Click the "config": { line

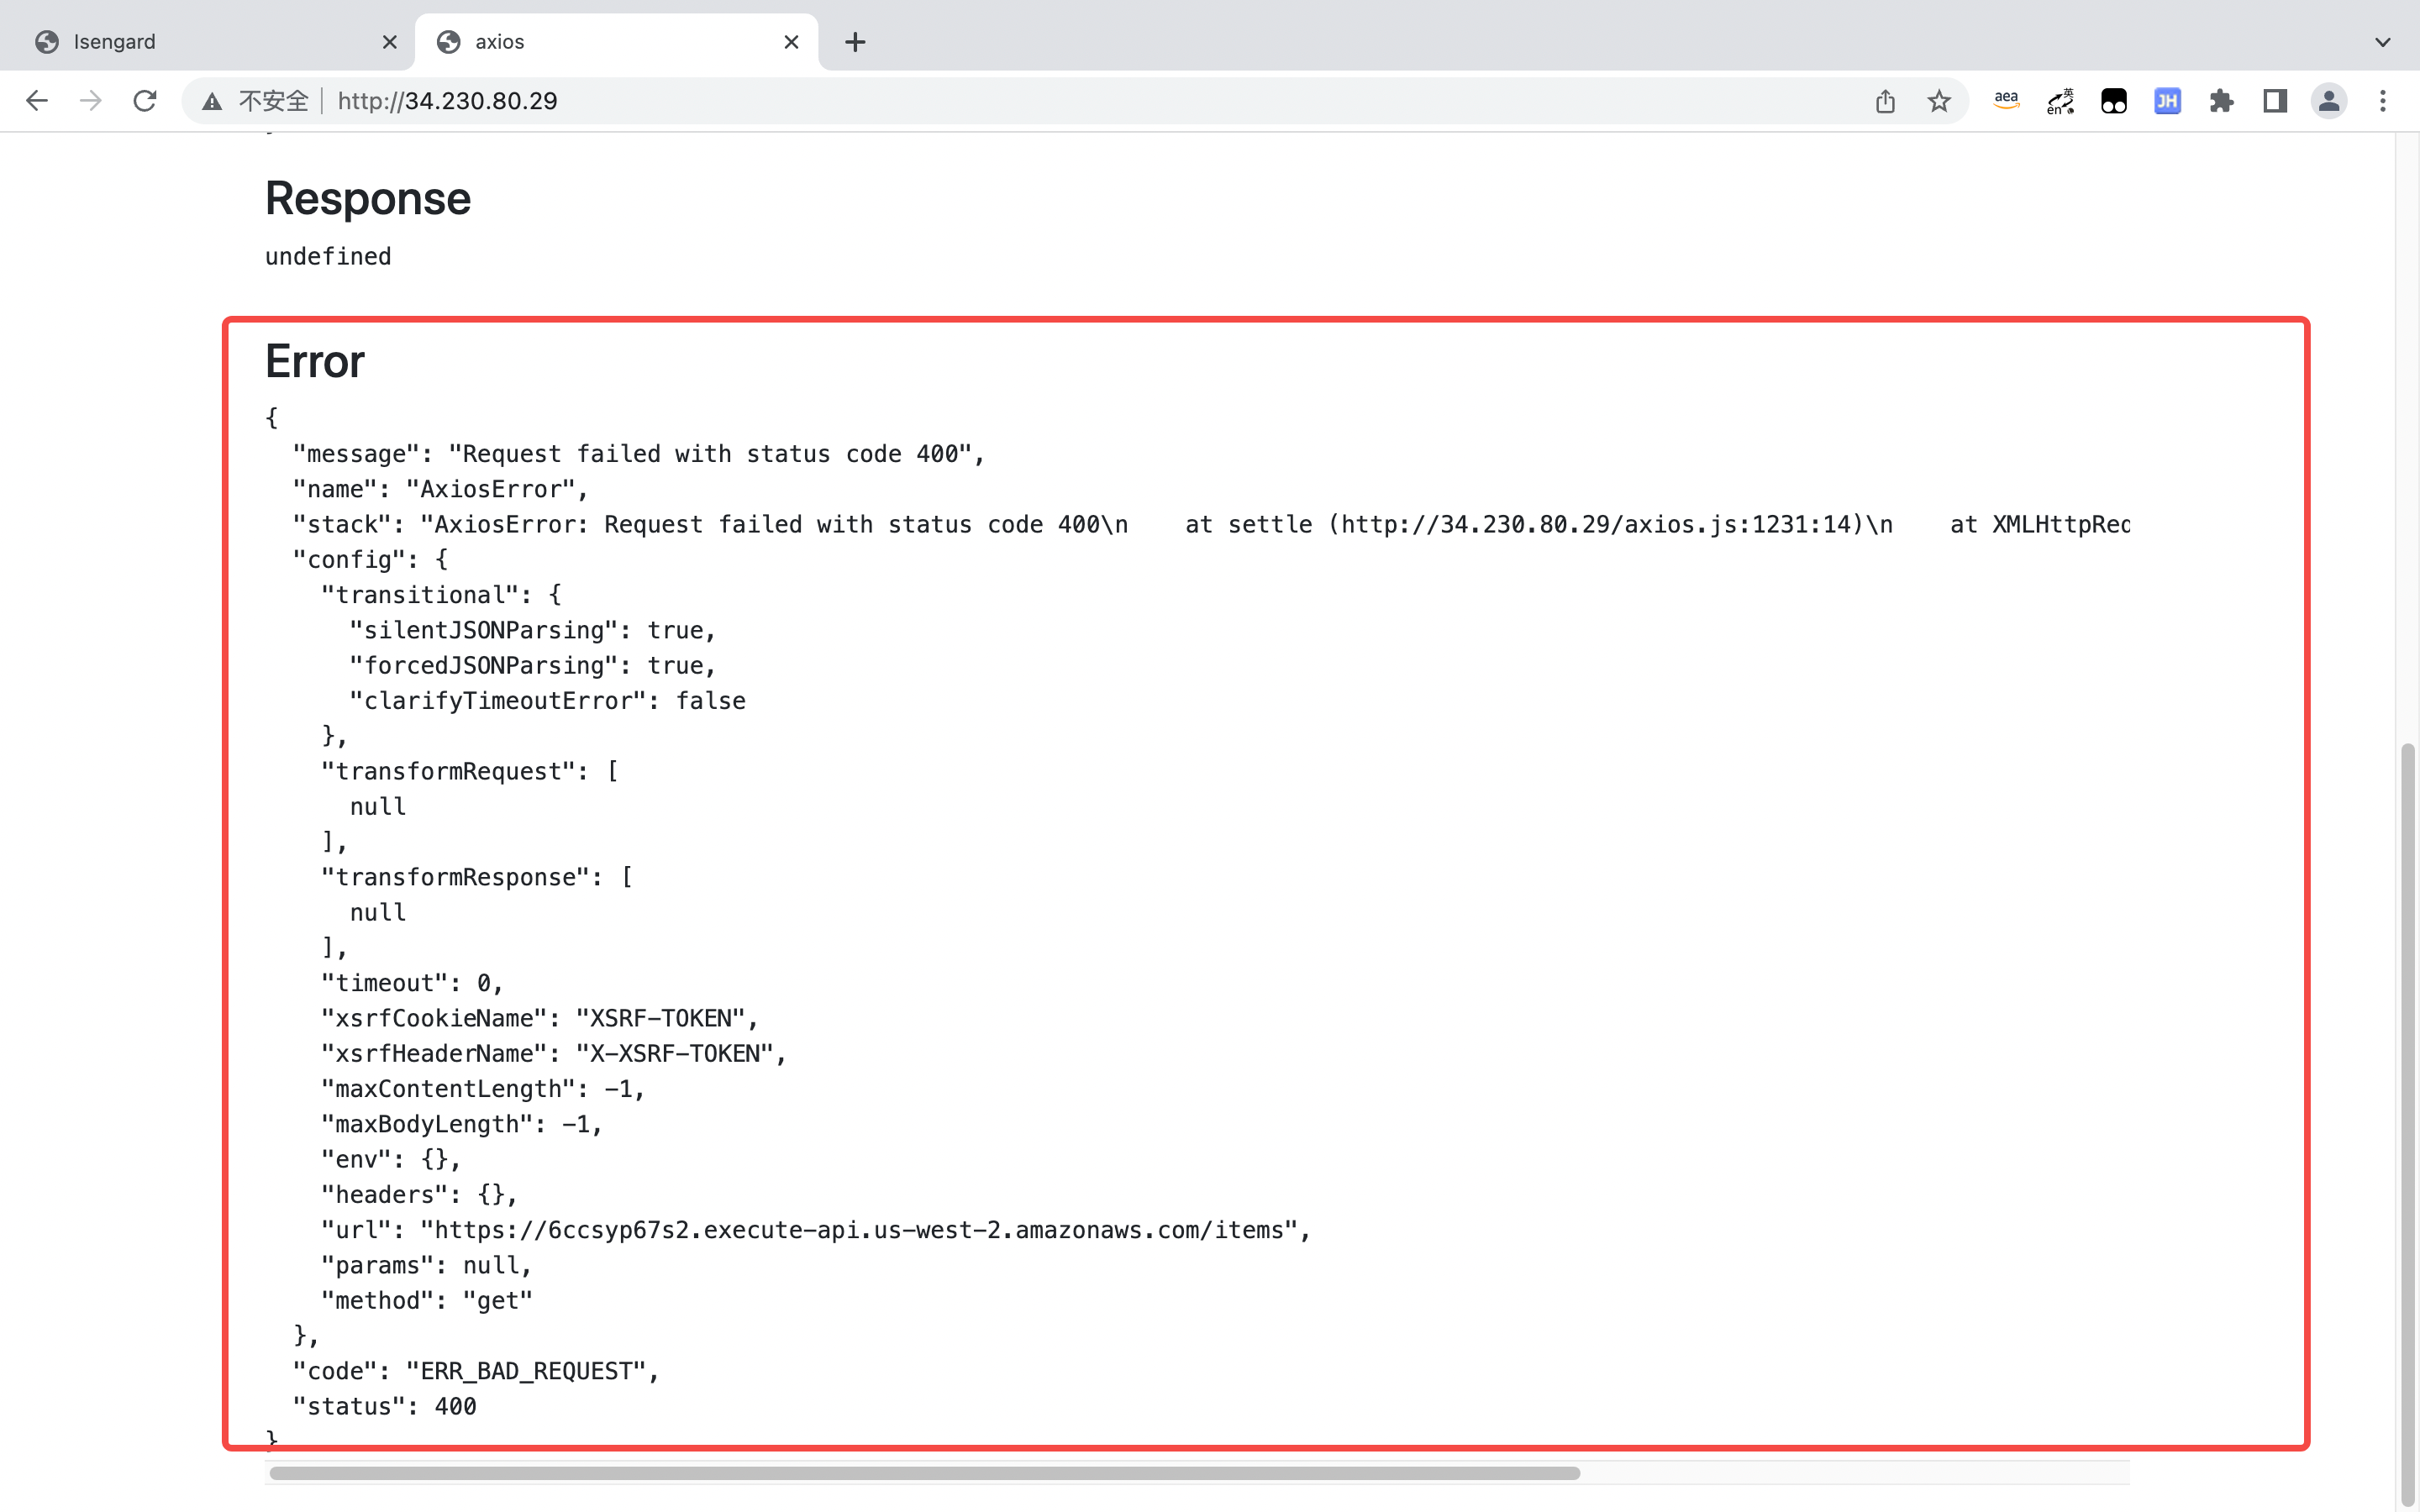point(370,560)
